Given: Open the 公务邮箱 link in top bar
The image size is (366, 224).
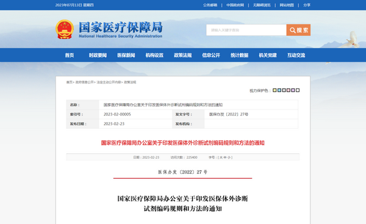Looking at the screenshot, I should (210, 5).
